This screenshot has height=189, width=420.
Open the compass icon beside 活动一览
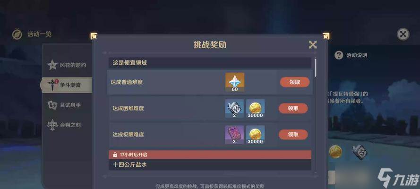coord(17,34)
